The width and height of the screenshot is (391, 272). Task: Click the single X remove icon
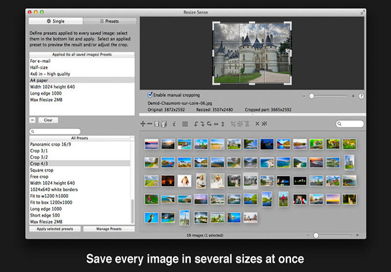click(x=257, y=124)
